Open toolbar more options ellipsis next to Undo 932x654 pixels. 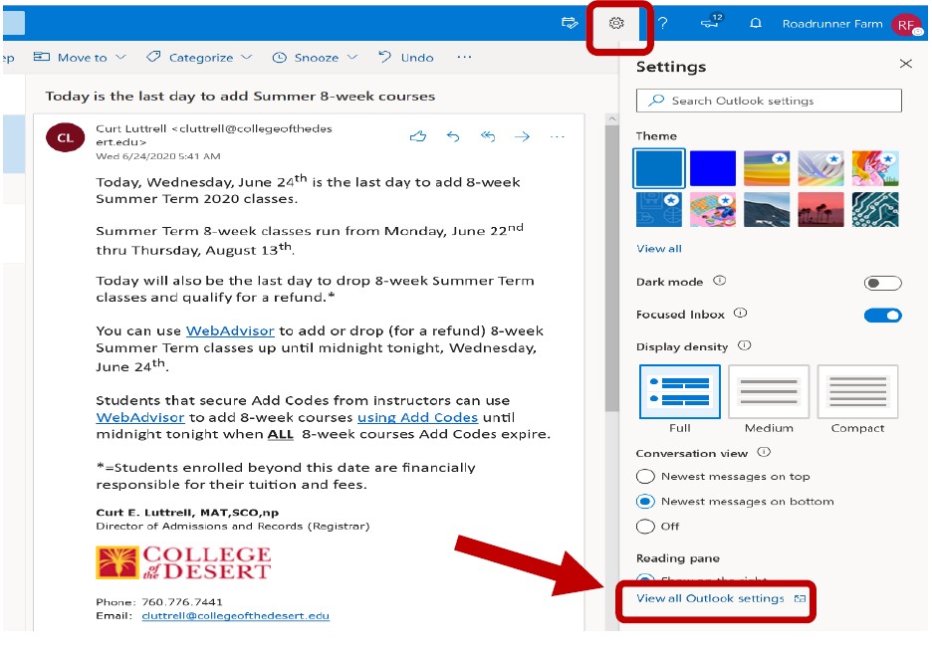click(x=464, y=57)
